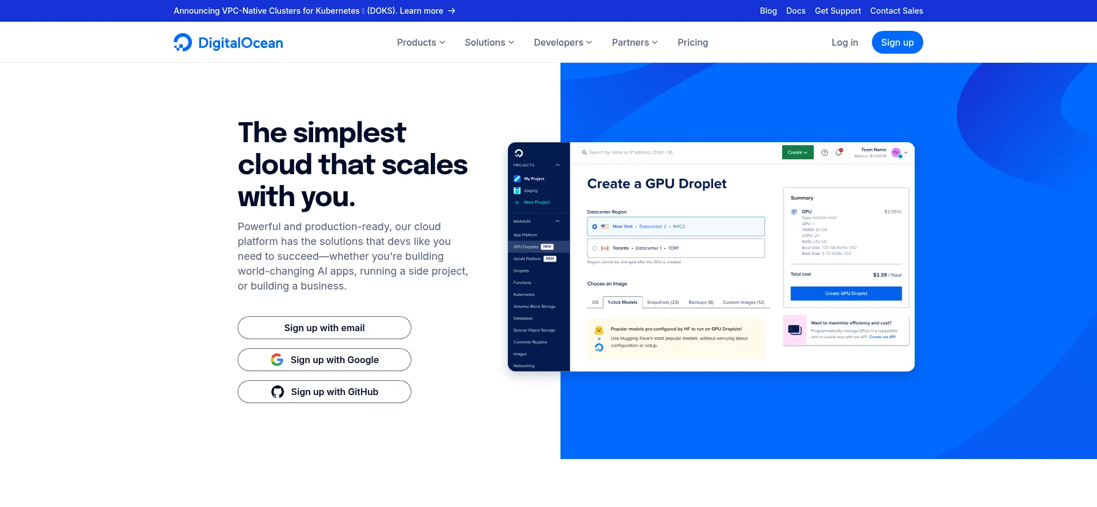Collapse the PROJECTS section chevron
This screenshot has width=1097, height=507.
[558, 165]
